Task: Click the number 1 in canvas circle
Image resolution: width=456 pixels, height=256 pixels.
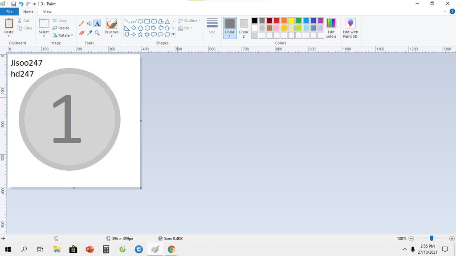Action: click(67, 119)
